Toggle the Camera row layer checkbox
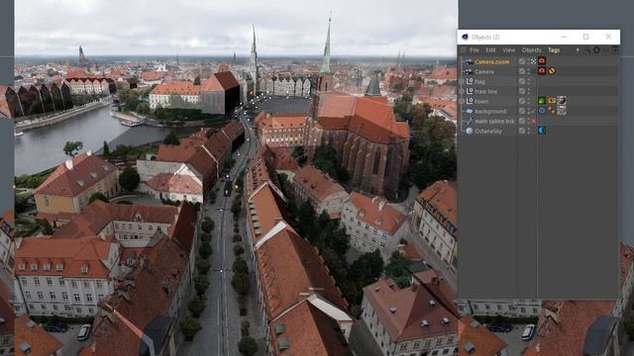 coord(522,71)
